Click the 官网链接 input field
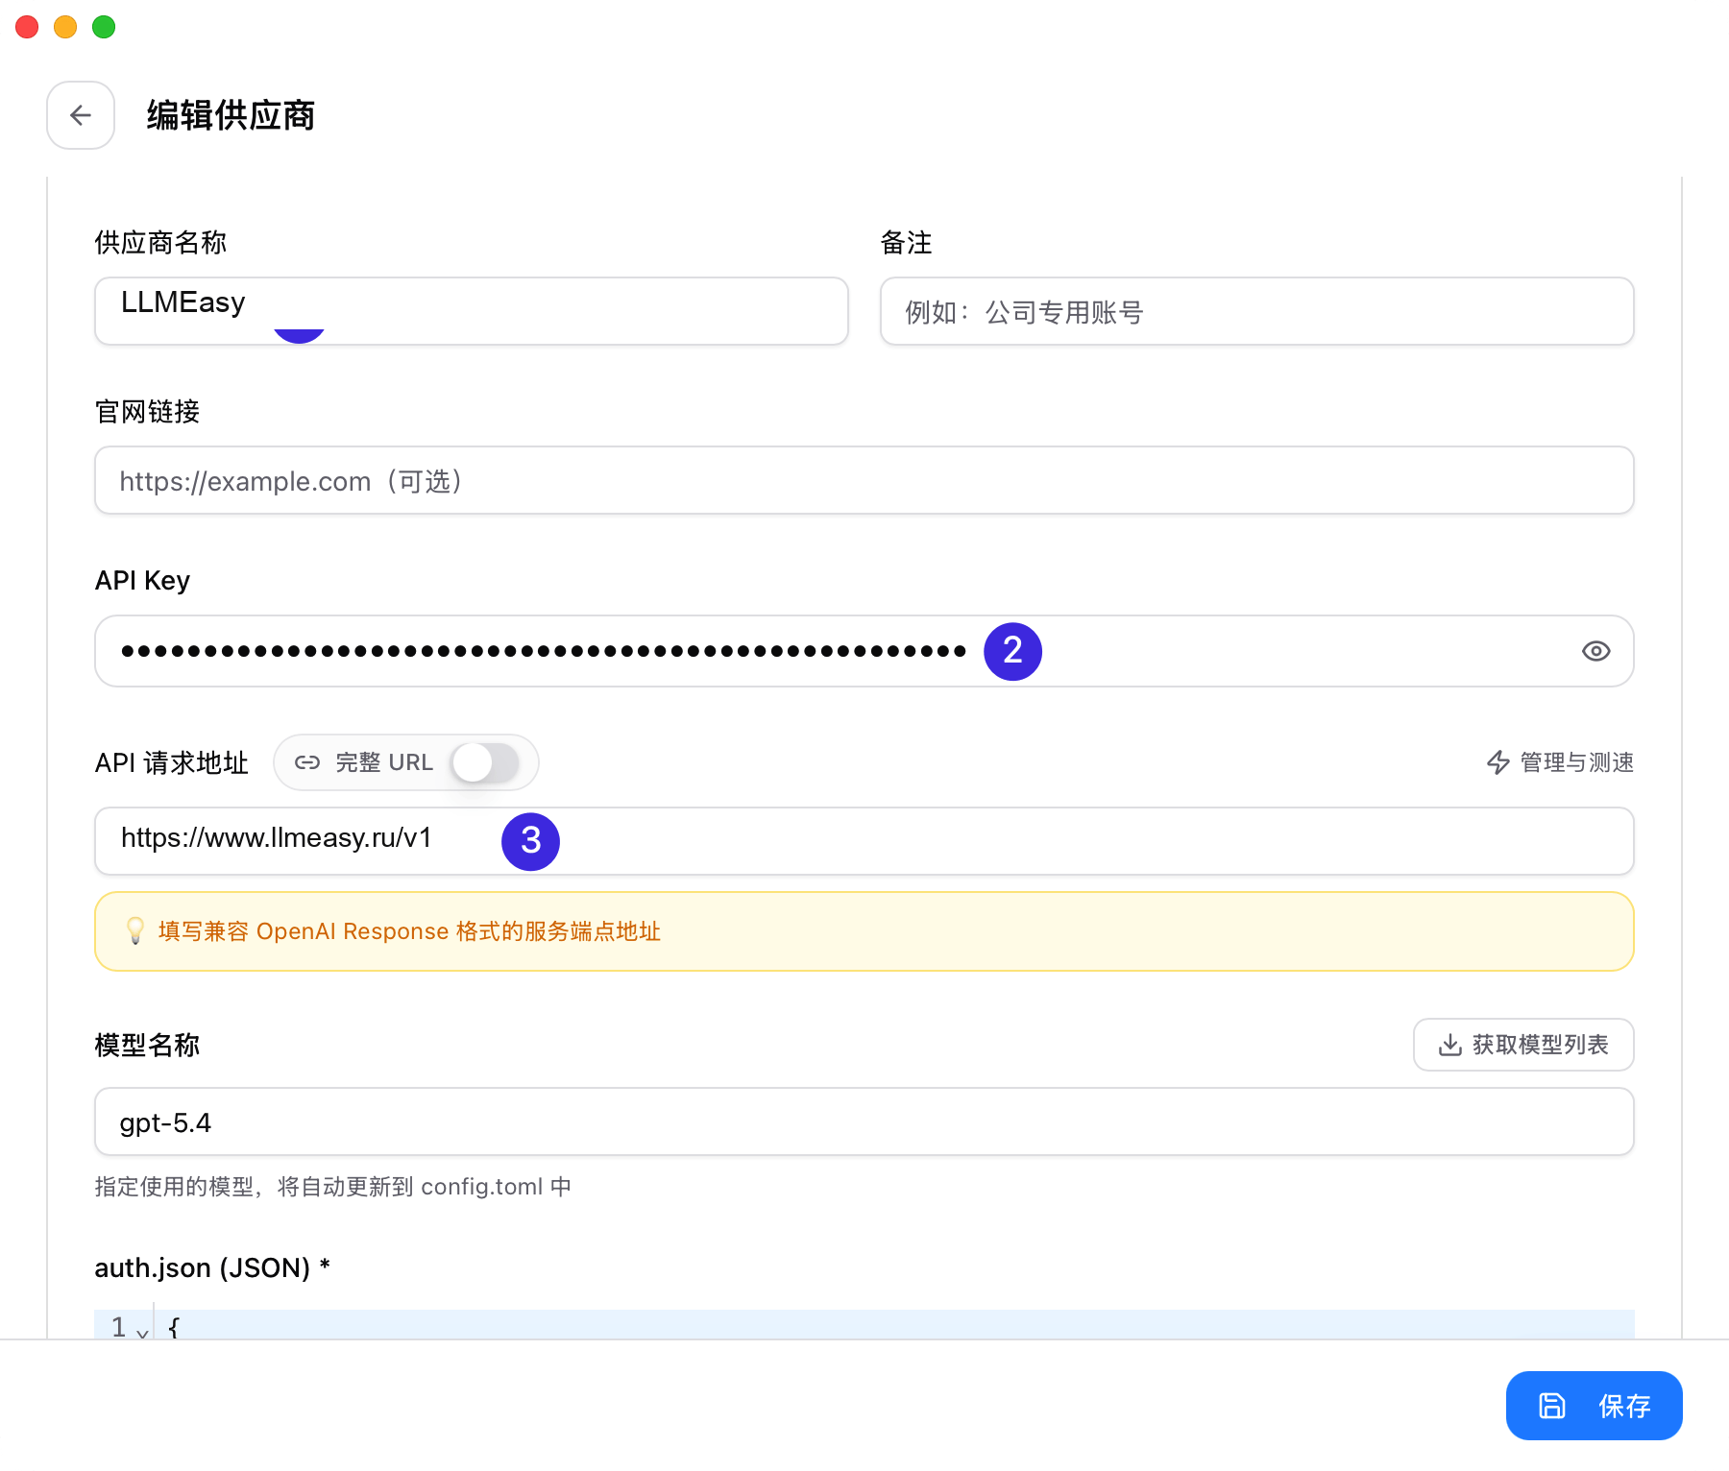This screenshot has height=1471, width=1729. [864, 480]
